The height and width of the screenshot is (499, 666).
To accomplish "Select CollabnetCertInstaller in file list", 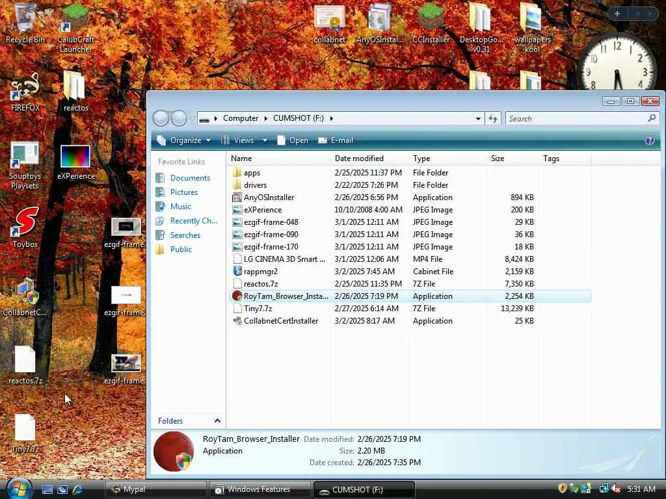I will pos(410,321).
